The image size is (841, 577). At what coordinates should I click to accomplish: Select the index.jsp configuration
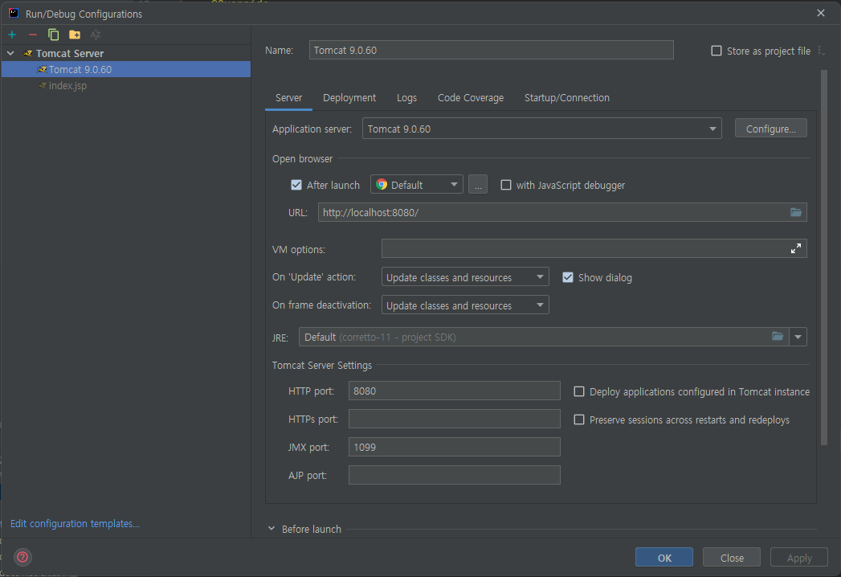click(x=126, y=85)
